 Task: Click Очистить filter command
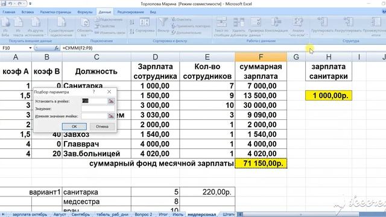click(182, 19)
